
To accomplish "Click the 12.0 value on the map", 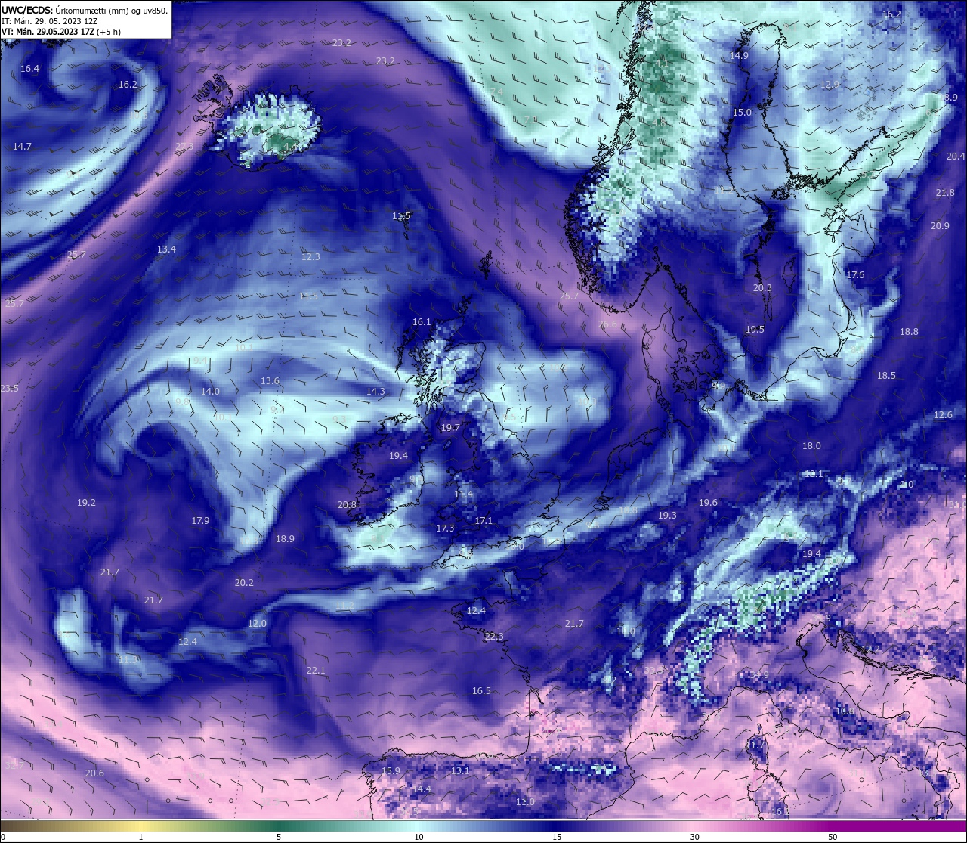I will click(x=257, y=624).
